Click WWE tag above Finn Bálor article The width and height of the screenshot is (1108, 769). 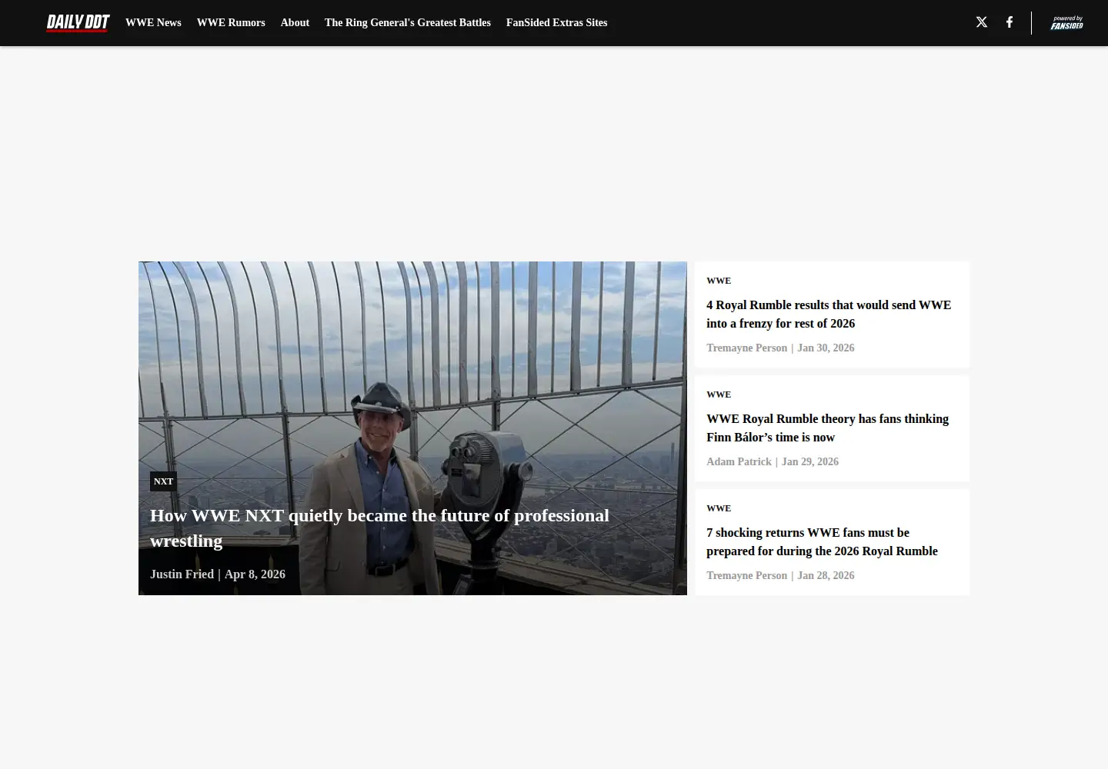click(x=719, y=394)
